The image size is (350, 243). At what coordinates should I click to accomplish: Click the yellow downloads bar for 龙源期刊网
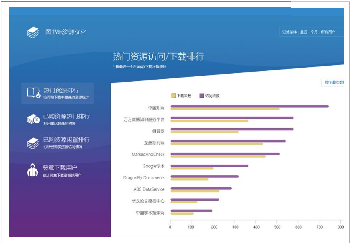217,144
